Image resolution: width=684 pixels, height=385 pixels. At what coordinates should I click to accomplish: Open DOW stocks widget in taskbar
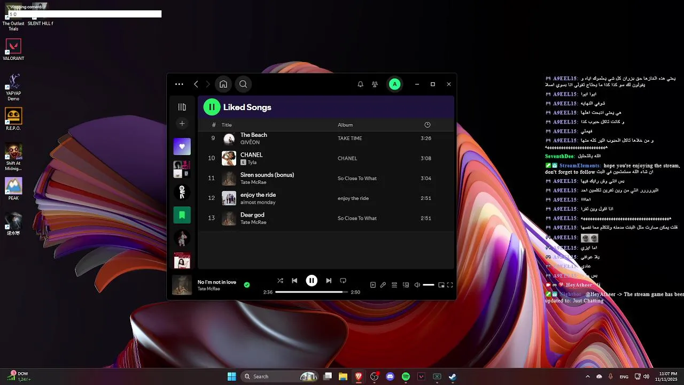pyautogui.click(x=19, y=376)
